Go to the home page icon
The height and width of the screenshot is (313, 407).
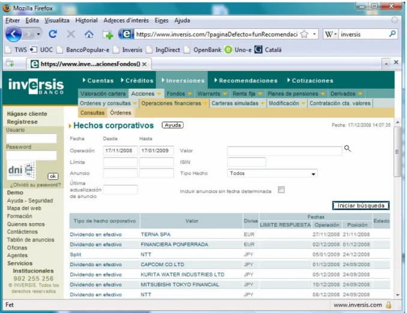89,34
